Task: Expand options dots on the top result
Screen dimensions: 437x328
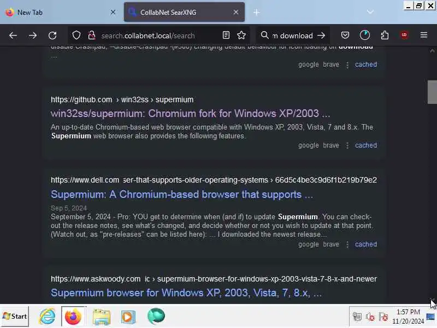Action: click(x=347, y=65)
